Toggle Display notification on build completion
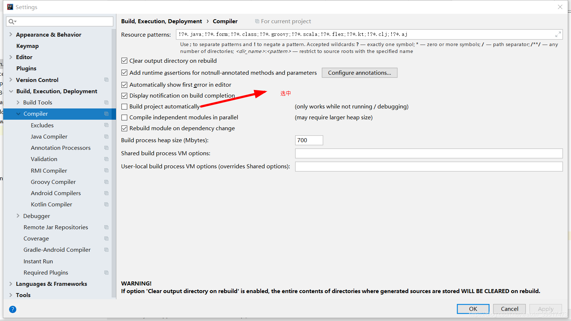This screenshot has height=321, width=571. 124,96
